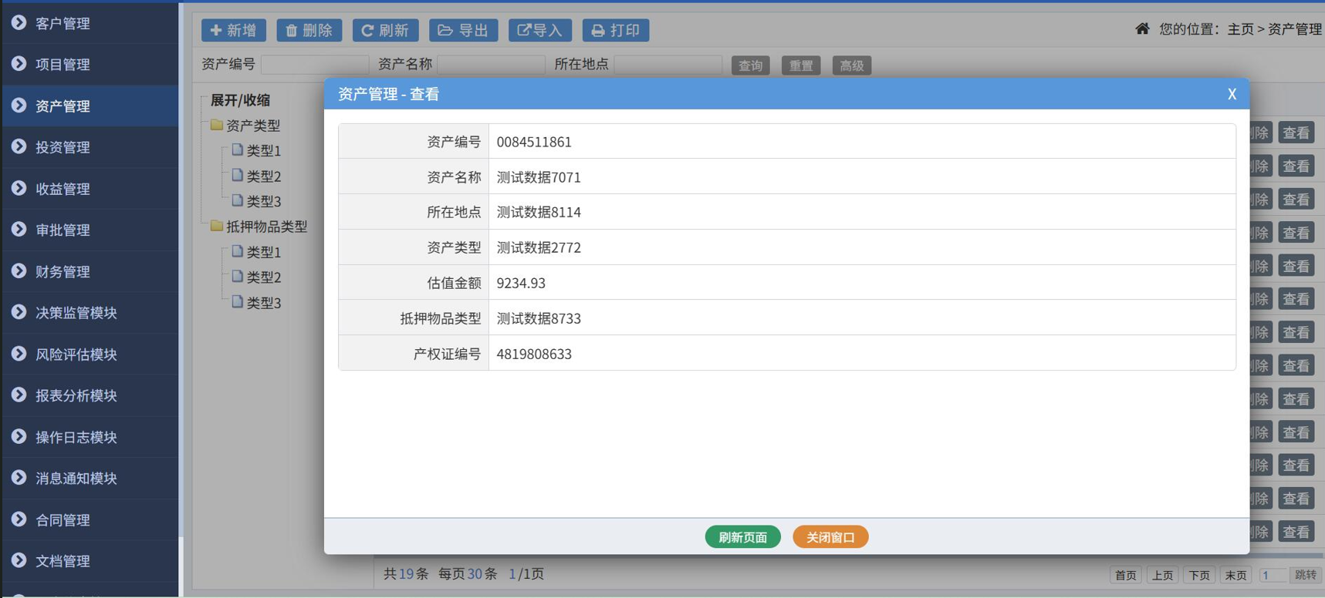
Task: Click the 跳转 jump button
Action: (x=1306, y=575)
